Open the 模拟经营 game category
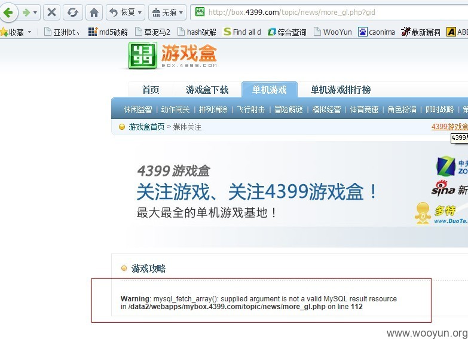Screen dimensions: 468x339 point(326,109)
